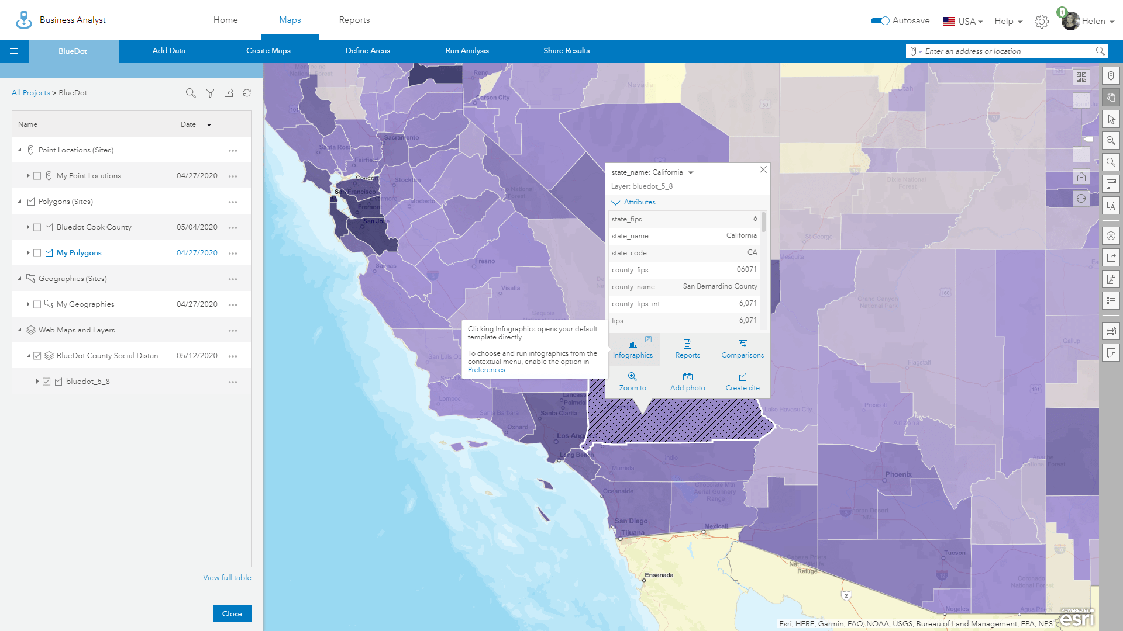Image resolution: width=1123 pixels, height=631 pixels.
Task: Expand the My Point Locations item
Action: tap(27, 176)
